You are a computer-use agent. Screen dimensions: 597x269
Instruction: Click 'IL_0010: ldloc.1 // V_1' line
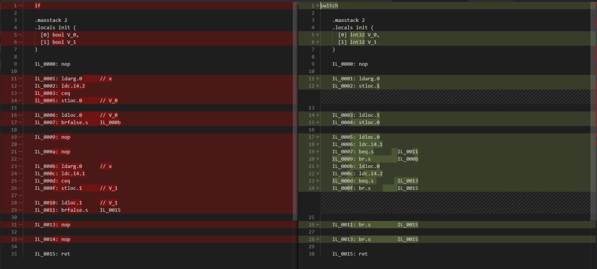coord(76,203)
